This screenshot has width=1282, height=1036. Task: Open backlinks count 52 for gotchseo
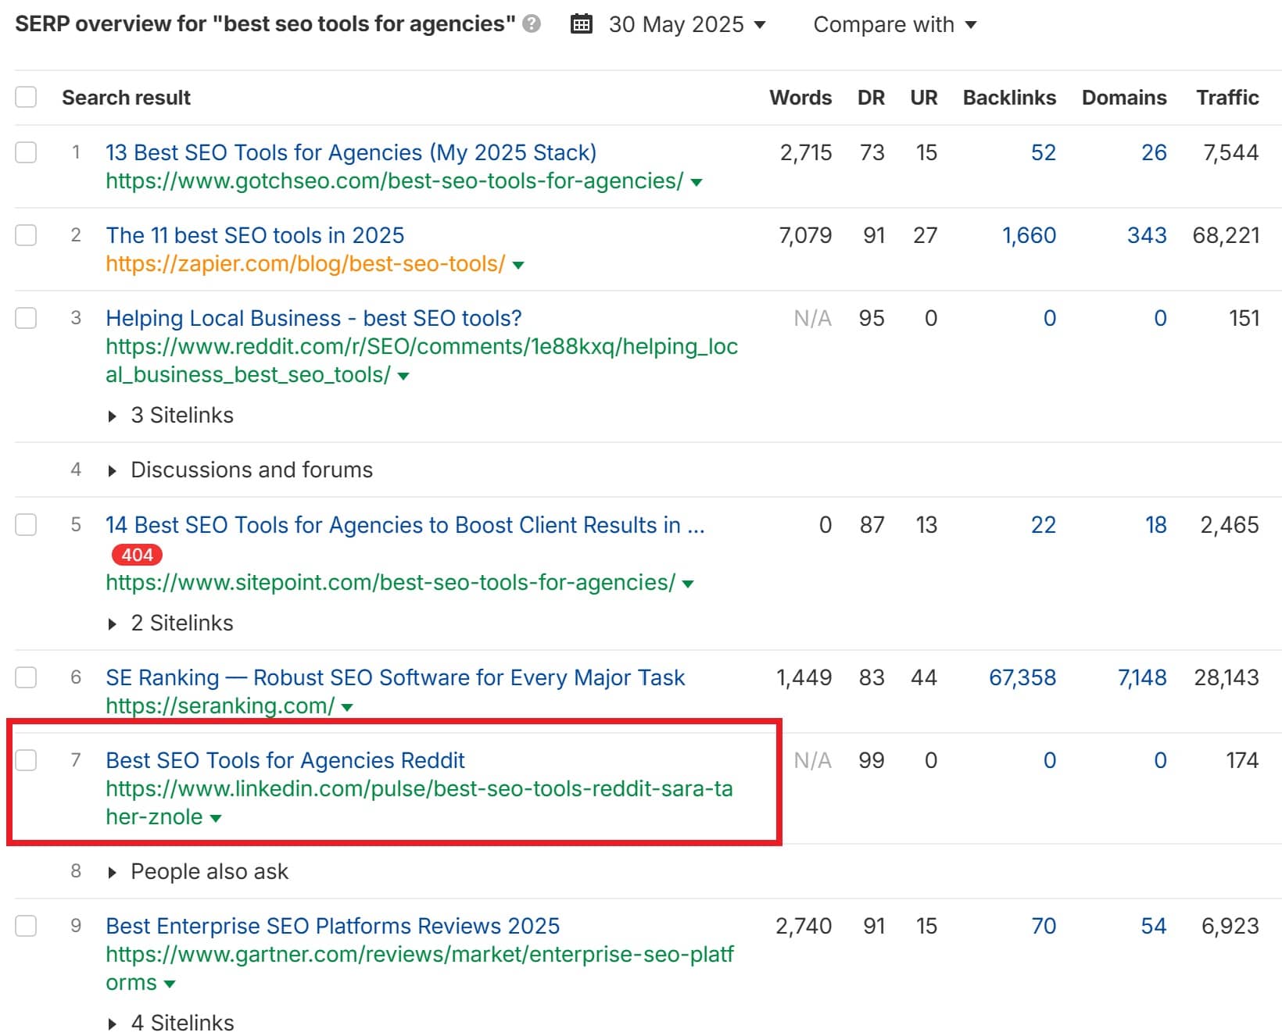pyautogui.click(x=1044, y=152)
